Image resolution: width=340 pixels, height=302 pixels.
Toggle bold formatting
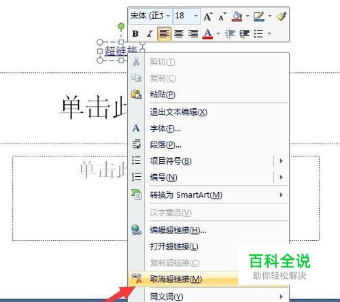[135, 34]
